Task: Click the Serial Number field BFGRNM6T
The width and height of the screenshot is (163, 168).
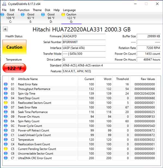Action: [x=84, y=42]
